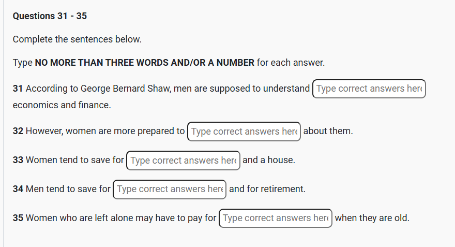455x247 pixels.
Task: Click the bold question number 35
Action: click(18, 219)
